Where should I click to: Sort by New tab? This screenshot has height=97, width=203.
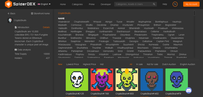pyautogui.click(x=60, y=64)
